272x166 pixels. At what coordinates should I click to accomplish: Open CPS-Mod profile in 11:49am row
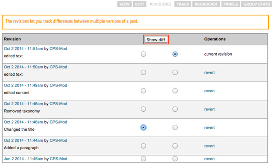coord(58,85)
